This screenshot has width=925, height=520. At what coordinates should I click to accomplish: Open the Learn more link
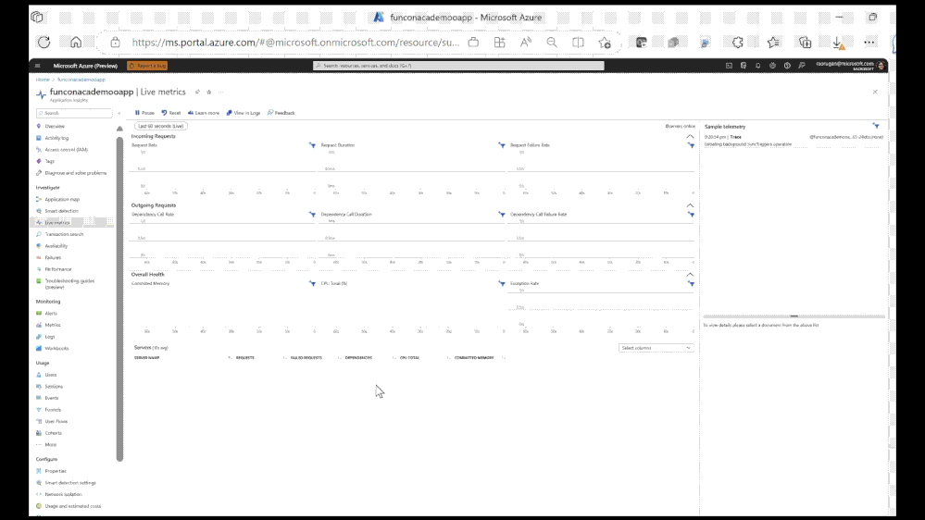point(204,113)
